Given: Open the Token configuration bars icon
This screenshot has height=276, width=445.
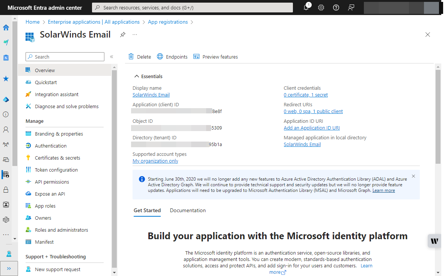Looking at the screenshot, I should 28,170.
